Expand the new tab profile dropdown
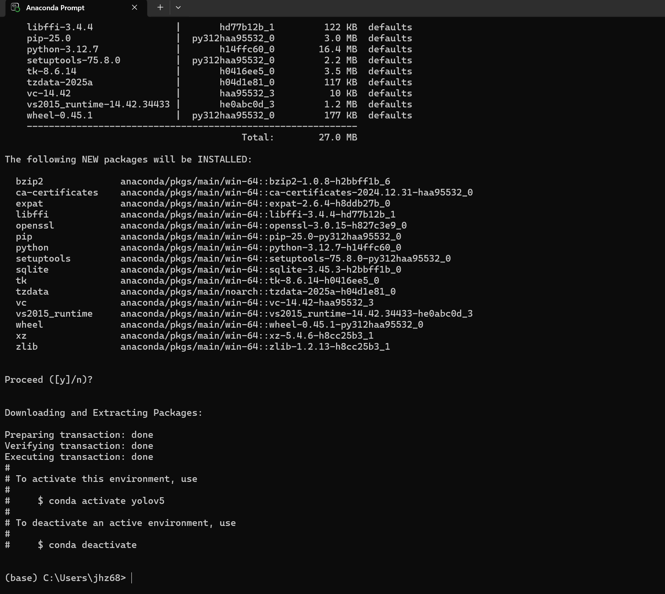Viewport: 665px width, 594px height. tap(178, 7)
